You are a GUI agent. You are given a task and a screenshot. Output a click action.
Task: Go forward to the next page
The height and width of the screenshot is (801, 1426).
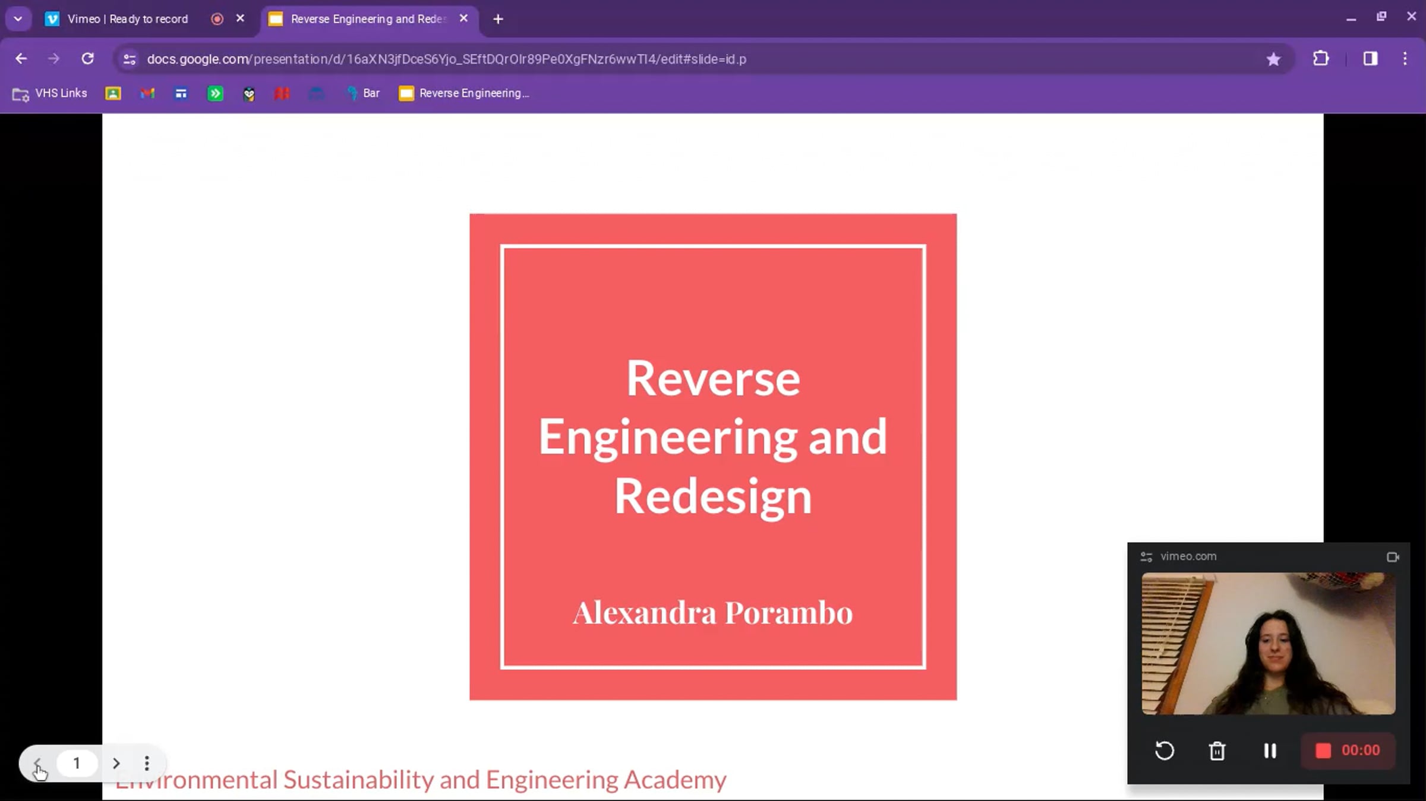pos(53,59)
